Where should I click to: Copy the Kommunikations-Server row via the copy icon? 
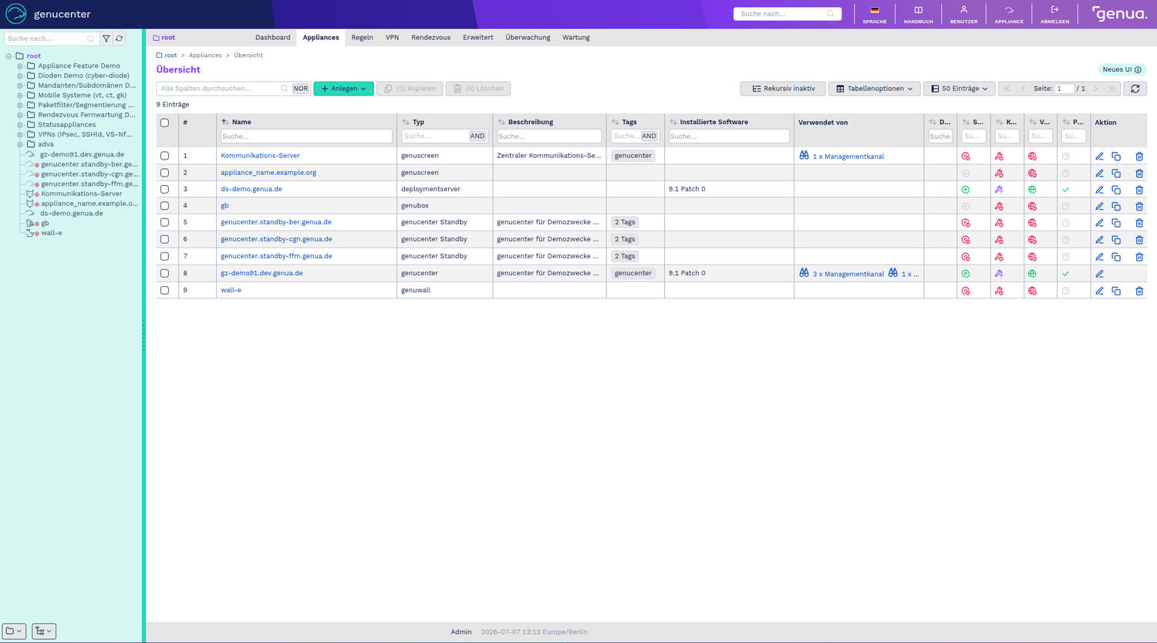click(1116, 157)
